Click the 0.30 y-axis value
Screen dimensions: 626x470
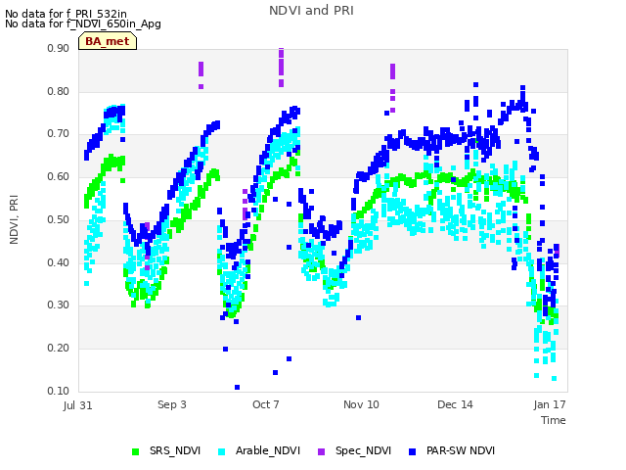pyautogui.click(x=59, y=305)
